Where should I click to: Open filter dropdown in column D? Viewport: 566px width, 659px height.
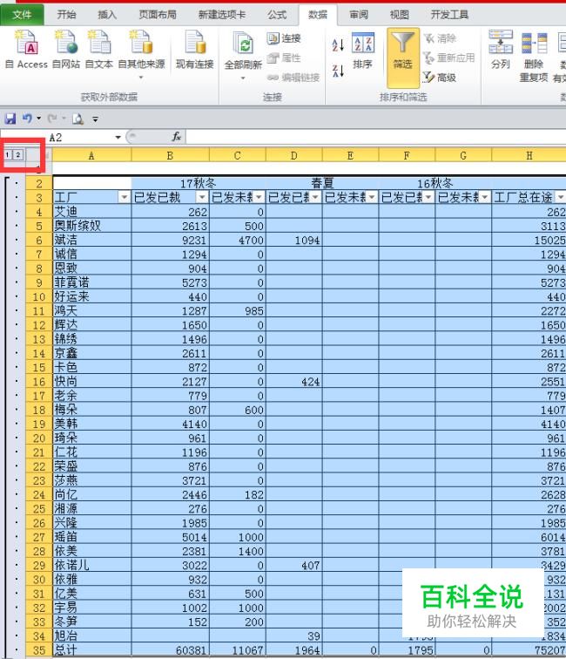pyautogui.click(x=315, y=197)
